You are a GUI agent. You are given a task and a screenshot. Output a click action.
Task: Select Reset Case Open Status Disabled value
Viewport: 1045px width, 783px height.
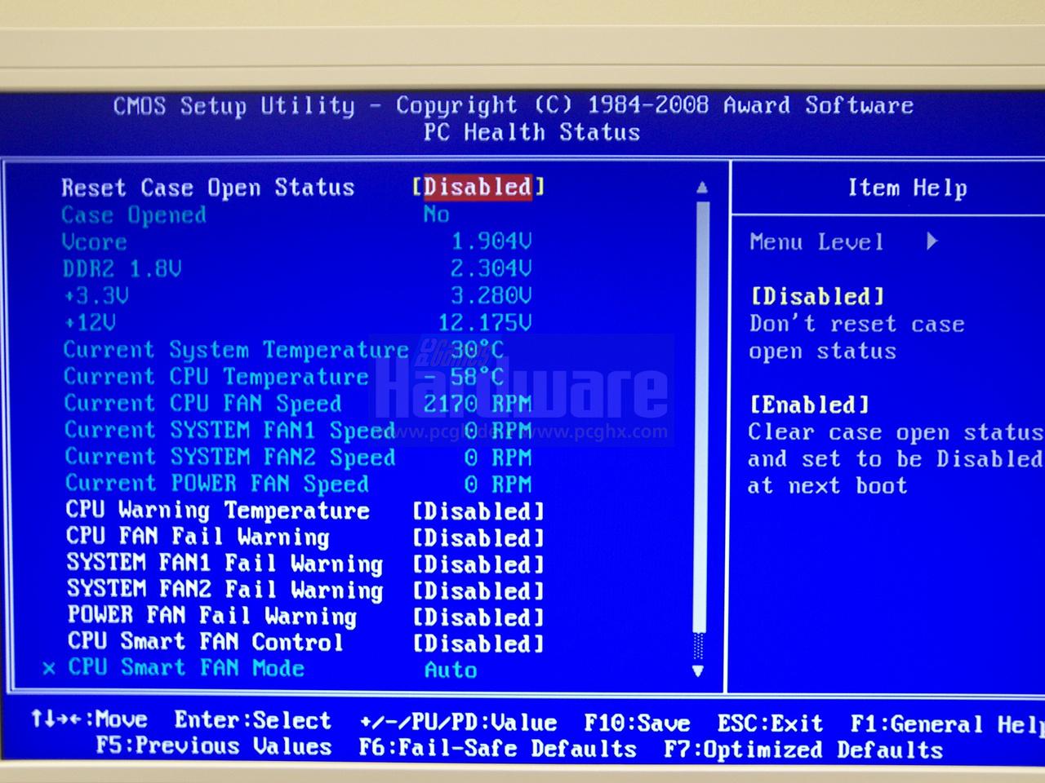coord(478,187)
